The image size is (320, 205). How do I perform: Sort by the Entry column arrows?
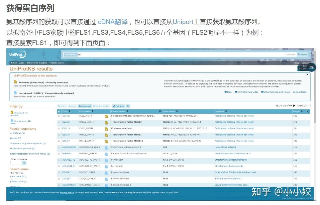click(x=70, y=112)
